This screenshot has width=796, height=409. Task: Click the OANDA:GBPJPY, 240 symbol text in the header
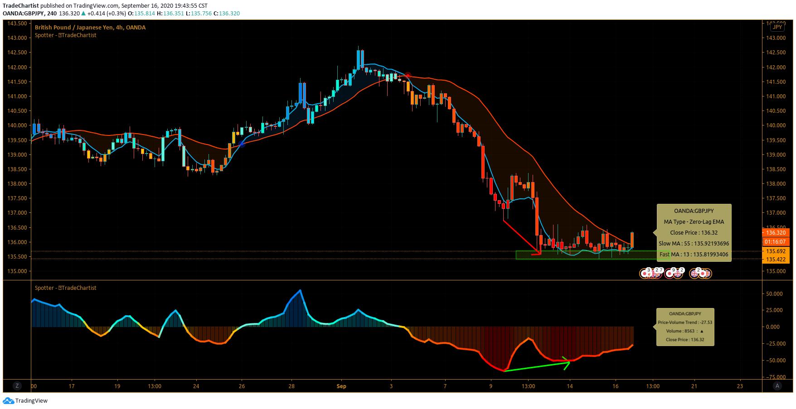[x=30, y=14]
